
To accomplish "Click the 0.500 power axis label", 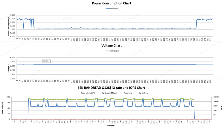I will pyautogui.click(x=13, y=33).
